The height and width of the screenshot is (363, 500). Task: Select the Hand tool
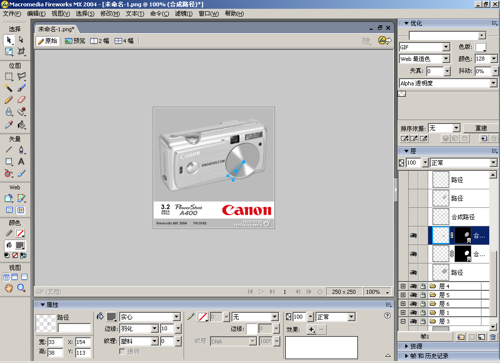click(9, 288)
